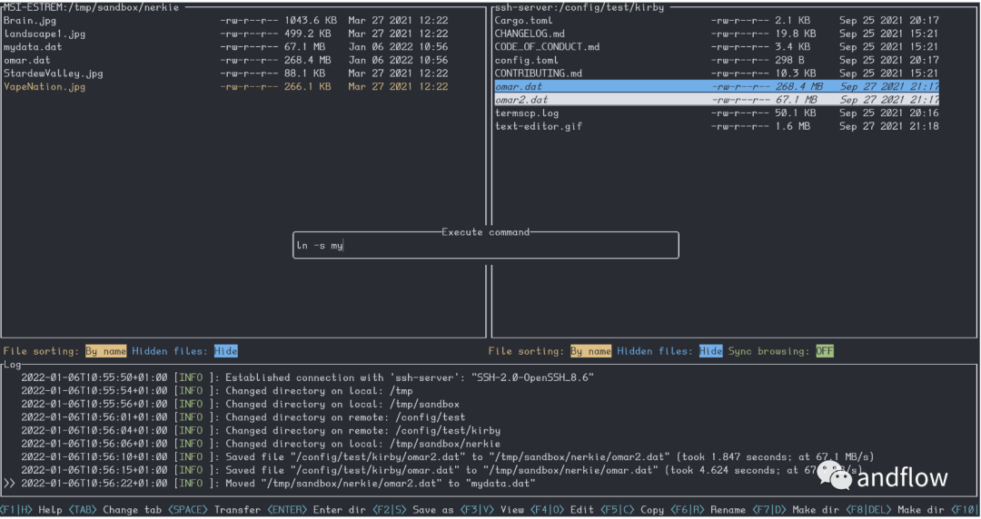Click log entry 'Changed directory on local: /tmp' at 10:55:54
This screenshot has width=981, height=519.
216,391
